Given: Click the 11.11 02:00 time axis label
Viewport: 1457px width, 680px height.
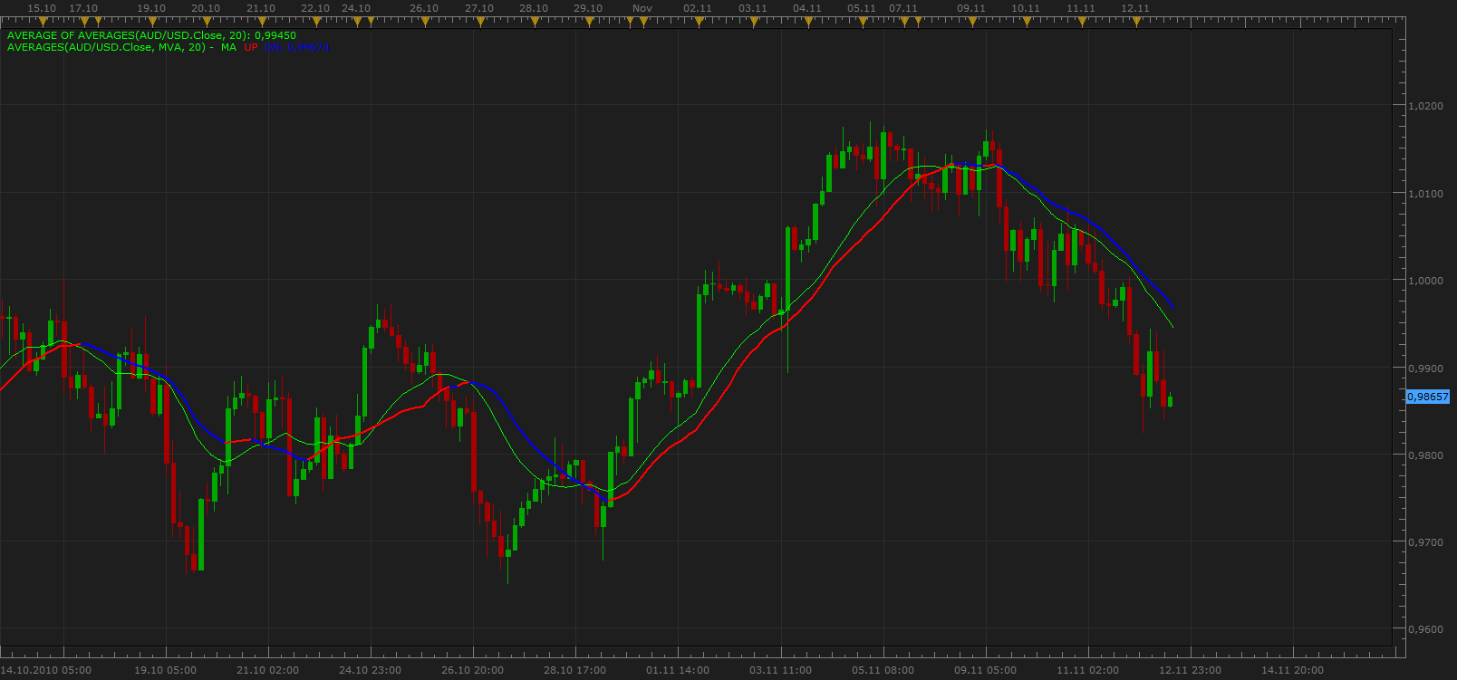Looking at the screenshot, I should pyautogui.click(x=1087, y=670).
